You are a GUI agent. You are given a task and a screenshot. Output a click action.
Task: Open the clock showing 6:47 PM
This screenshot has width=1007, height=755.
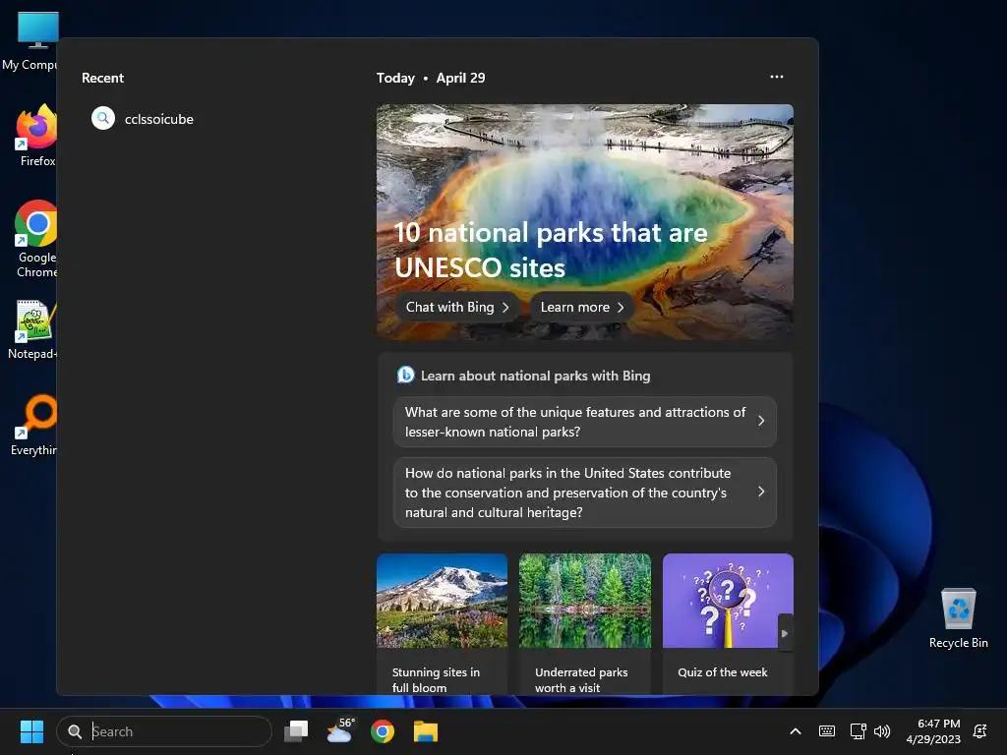tap(933, 731)
